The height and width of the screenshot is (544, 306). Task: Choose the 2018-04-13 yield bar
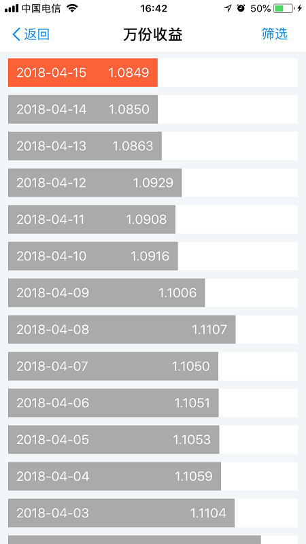pos(85,146)
